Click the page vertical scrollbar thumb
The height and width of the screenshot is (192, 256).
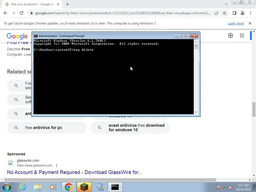[x=254, y=109]
